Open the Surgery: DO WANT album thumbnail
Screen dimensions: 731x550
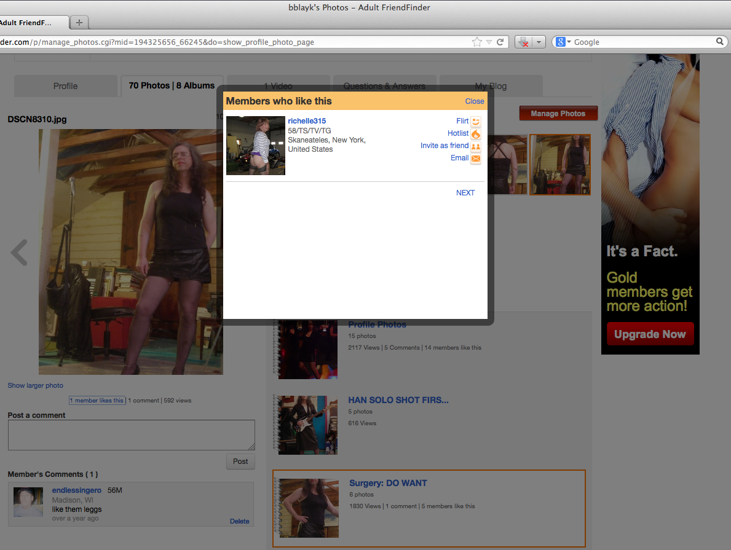click(309, 508)
